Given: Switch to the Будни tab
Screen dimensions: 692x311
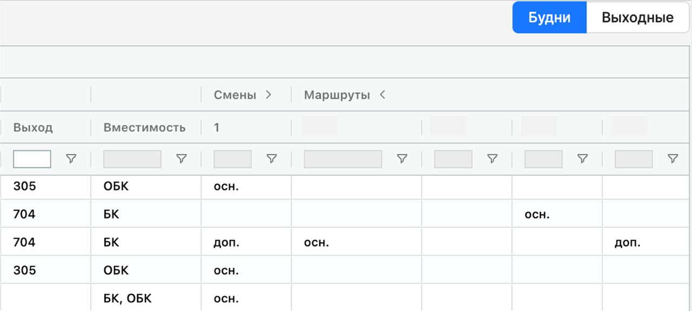Looking at the screenshot, I should click(x=549, y=17).
